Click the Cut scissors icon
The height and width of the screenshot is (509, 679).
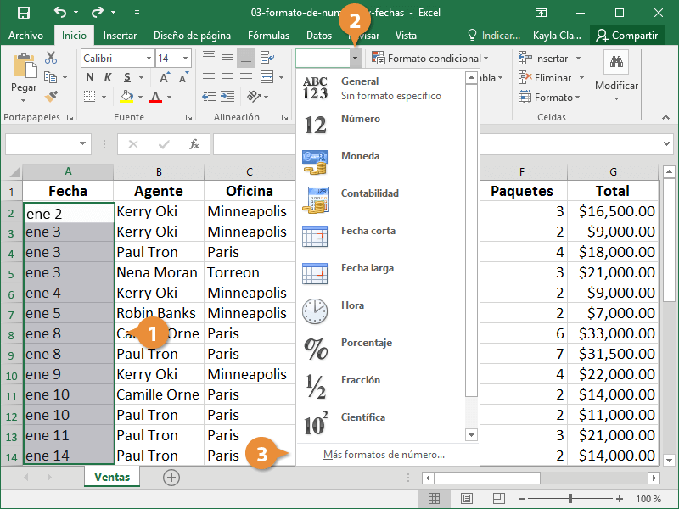click(x=51, y=58)
